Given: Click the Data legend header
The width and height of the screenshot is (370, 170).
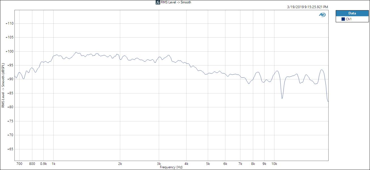Looking at the screenshot, I should coord(352,13).
